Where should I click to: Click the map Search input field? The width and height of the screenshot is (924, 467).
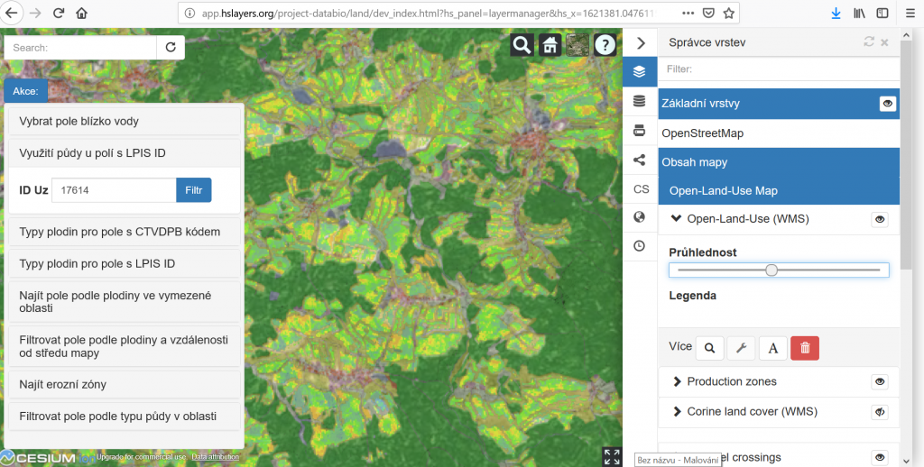80,48
